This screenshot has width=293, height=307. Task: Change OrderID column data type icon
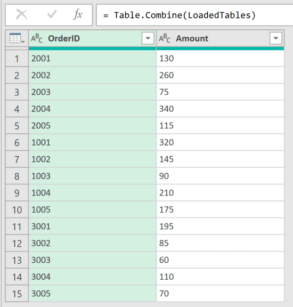[37, 38]
